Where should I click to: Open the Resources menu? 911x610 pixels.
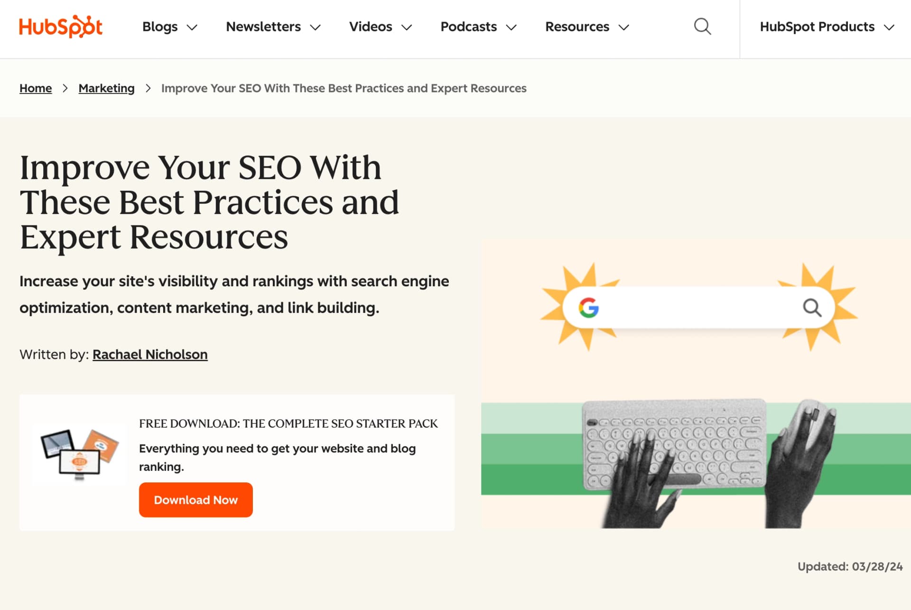click(x=577, y=27)
